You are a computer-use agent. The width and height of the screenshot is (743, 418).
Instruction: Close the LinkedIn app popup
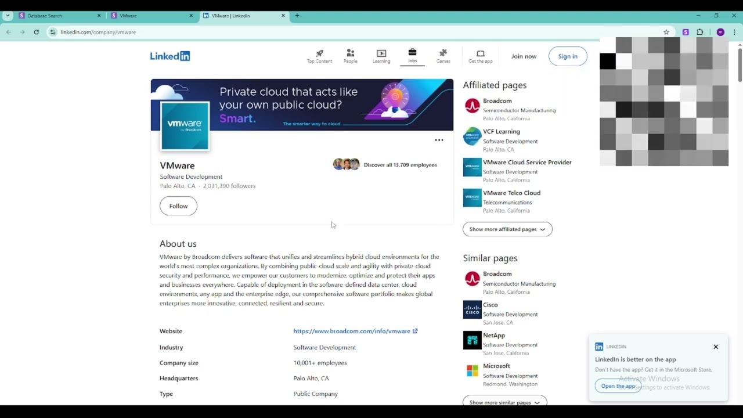coord(716,347)
